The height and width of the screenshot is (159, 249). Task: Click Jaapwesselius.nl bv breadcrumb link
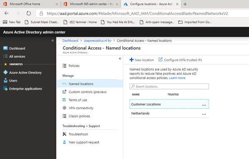(98, 41)
